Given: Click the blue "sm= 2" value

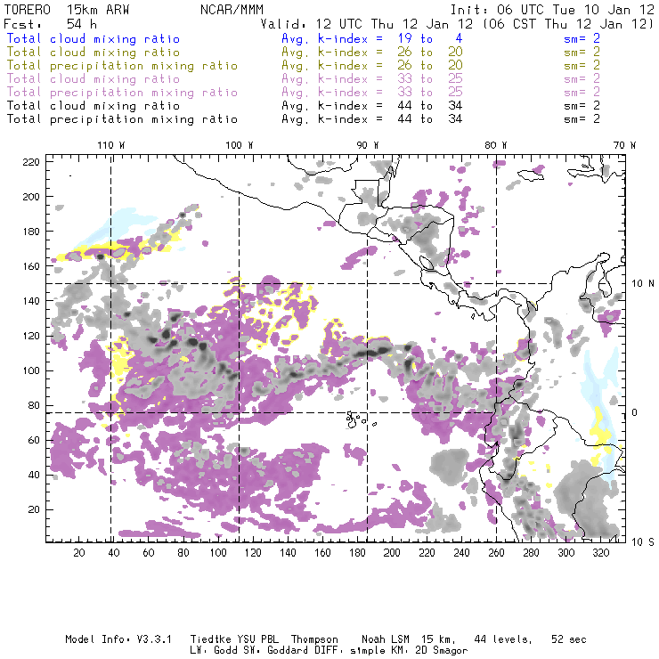Looking at the screenshot, I should (582, 38).
